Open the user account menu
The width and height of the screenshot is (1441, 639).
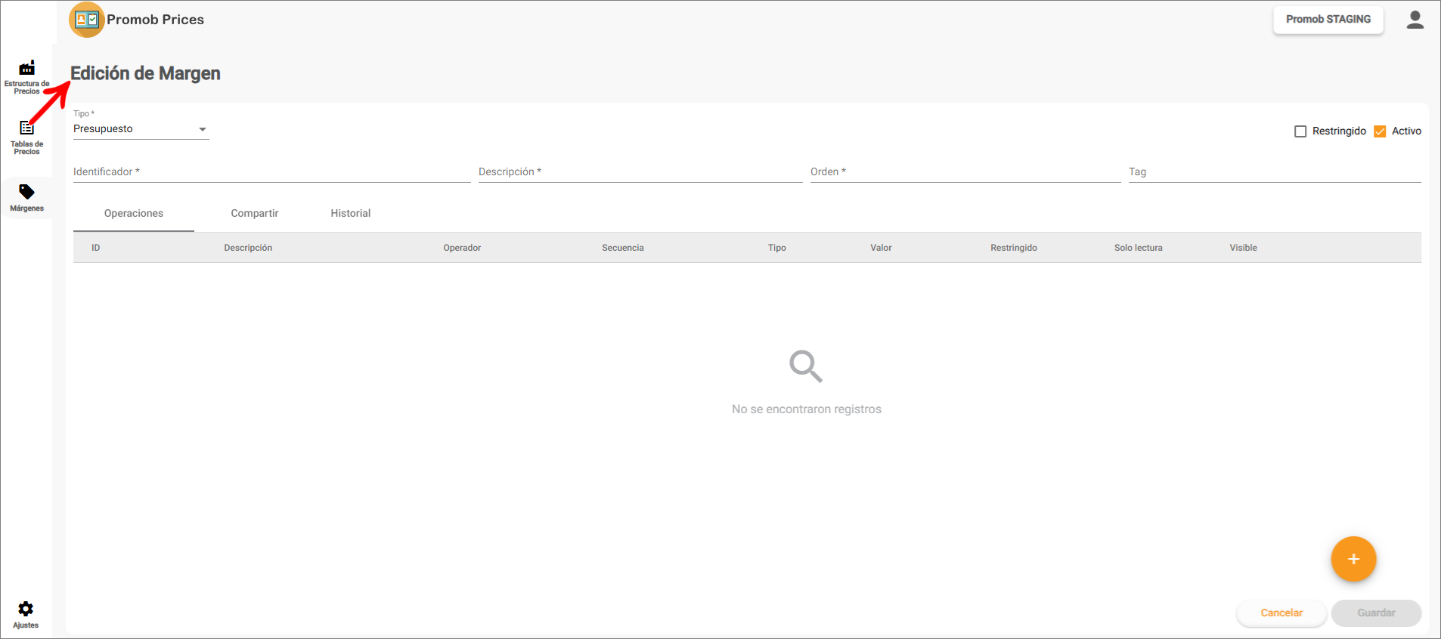click(x=1415, y=20)
